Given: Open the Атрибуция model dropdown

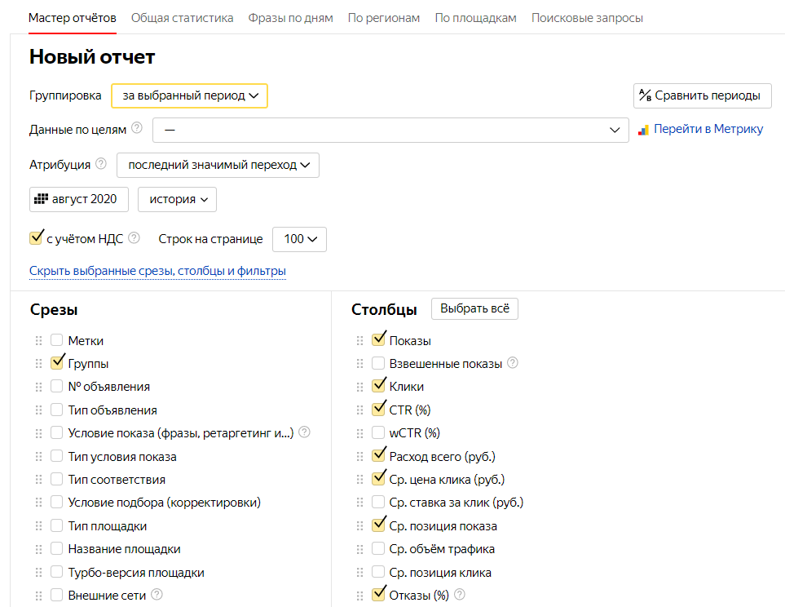Looking at the screenshot, I should point(218,165).
